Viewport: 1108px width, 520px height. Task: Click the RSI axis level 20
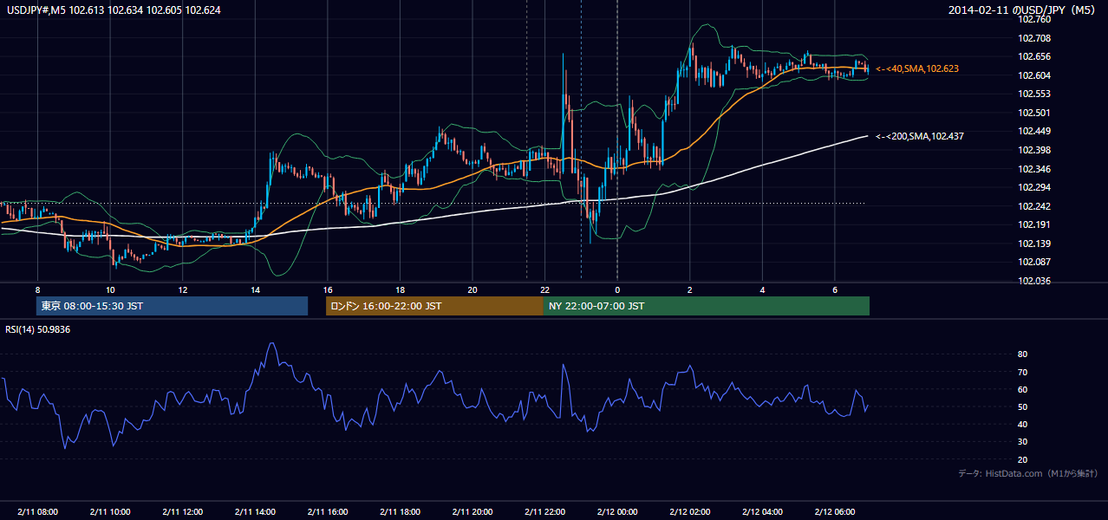pyautogui.click(x=1023, y=459)
